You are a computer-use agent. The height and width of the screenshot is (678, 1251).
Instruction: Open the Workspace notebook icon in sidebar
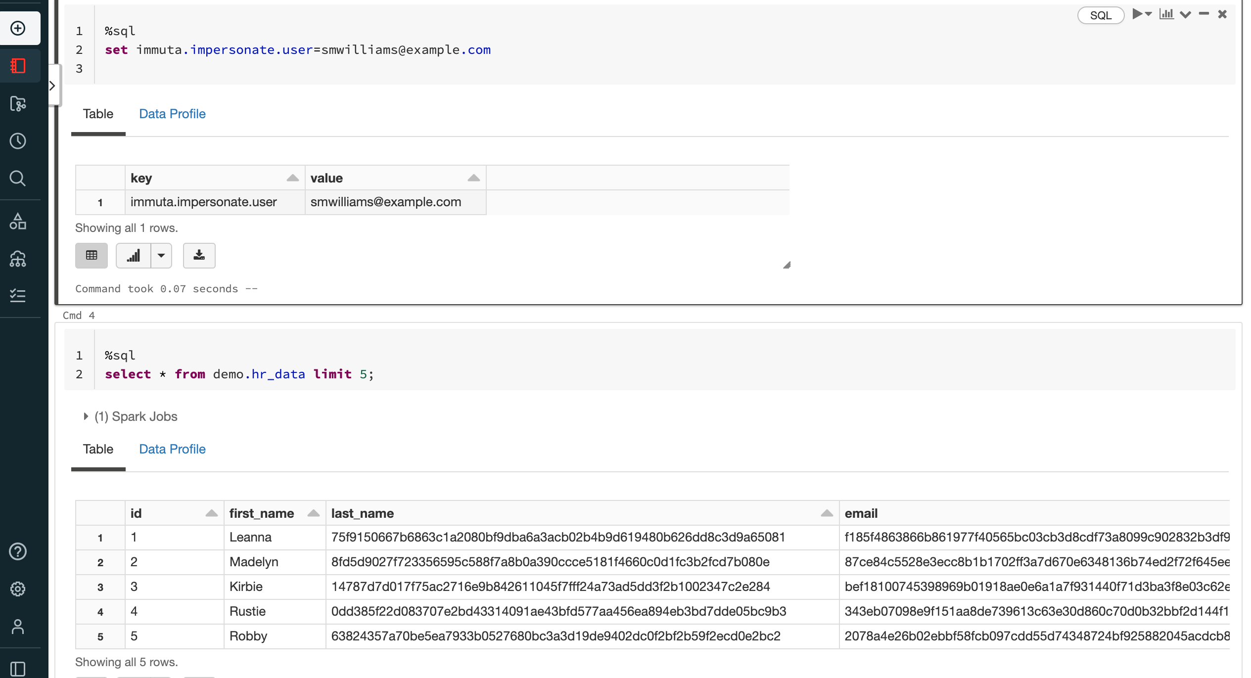tap(18, 66)
